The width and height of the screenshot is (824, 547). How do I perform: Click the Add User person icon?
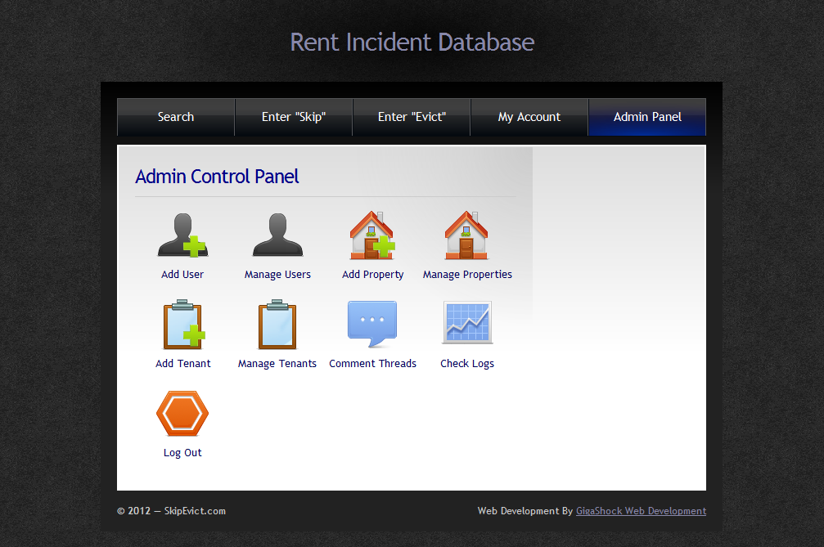[x=182, y=235]
